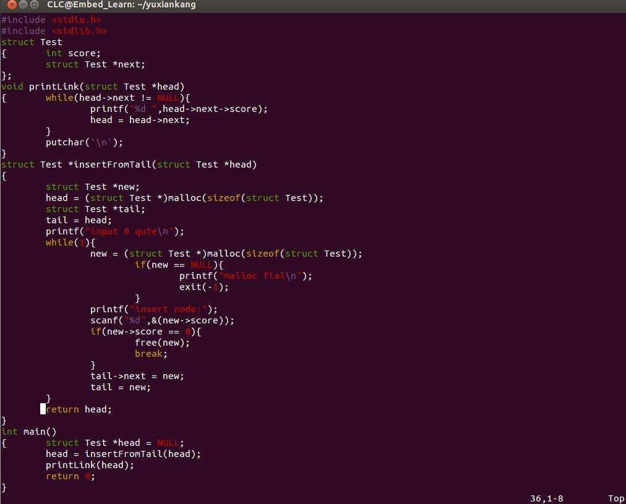Click 'struct Test *tail;' declaration
This screenshot has width=626, height=504.
[x=95, y=209]
